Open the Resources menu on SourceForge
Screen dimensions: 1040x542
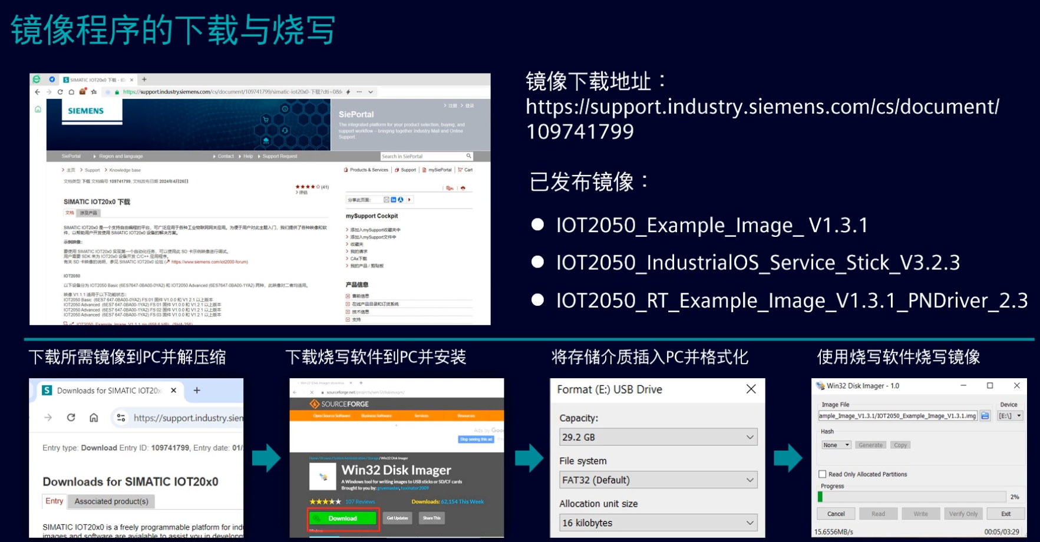tap(466, 416)
